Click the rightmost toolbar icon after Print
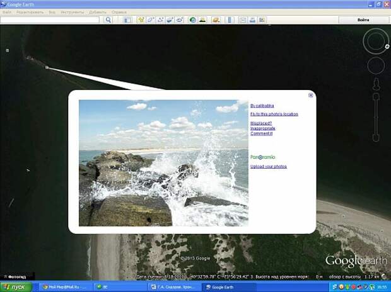 262,20
